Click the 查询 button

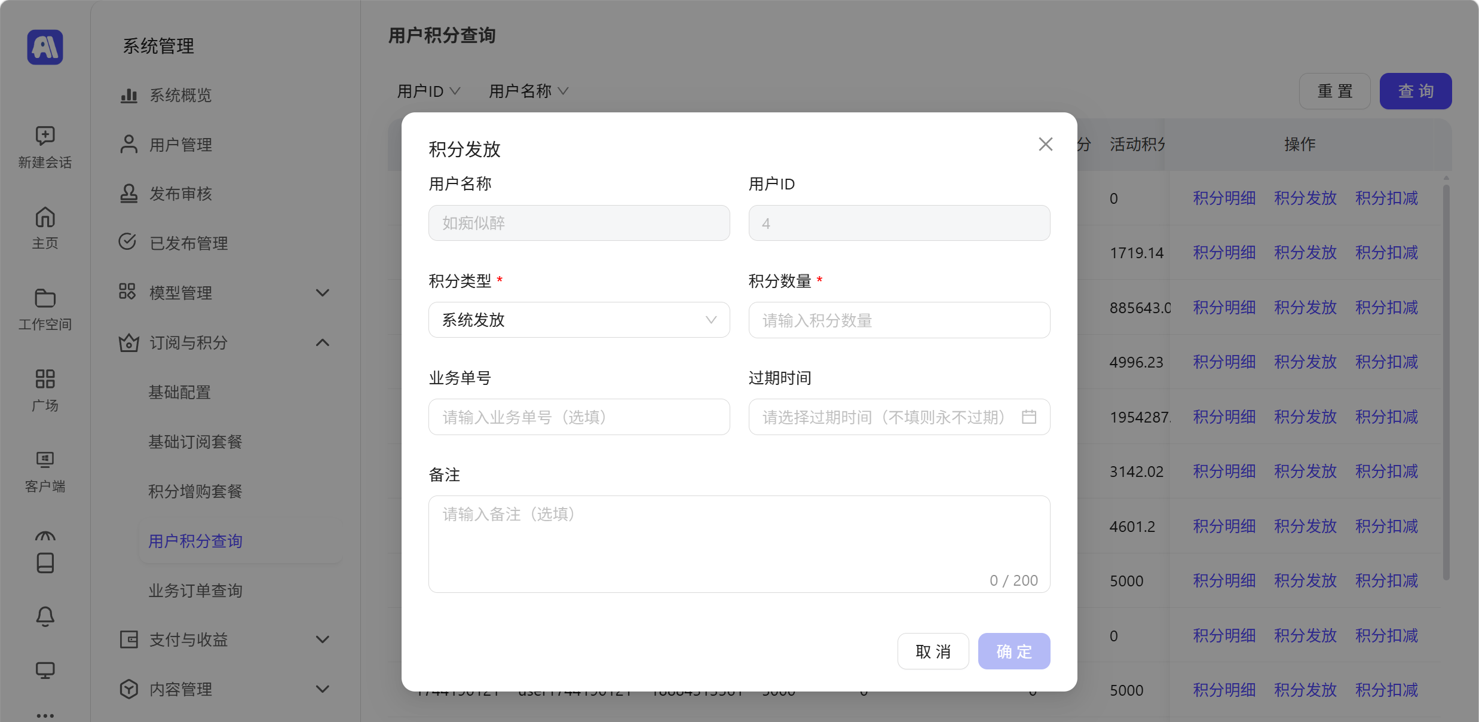click(1416, 91)
